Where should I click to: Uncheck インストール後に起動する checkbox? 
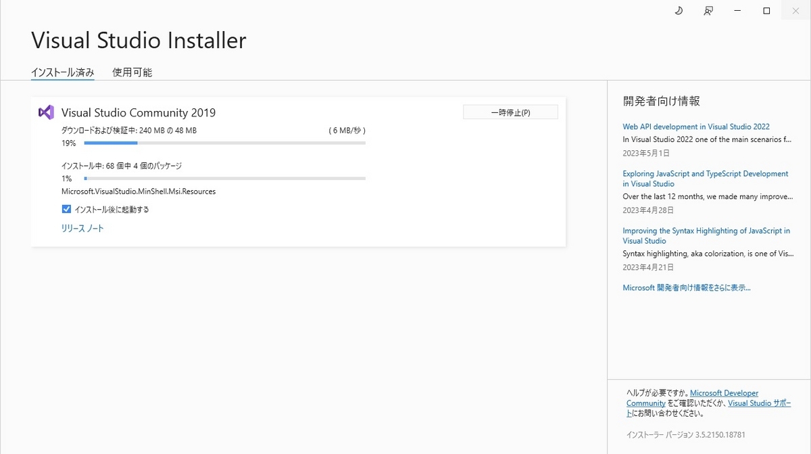click(66, 209)
